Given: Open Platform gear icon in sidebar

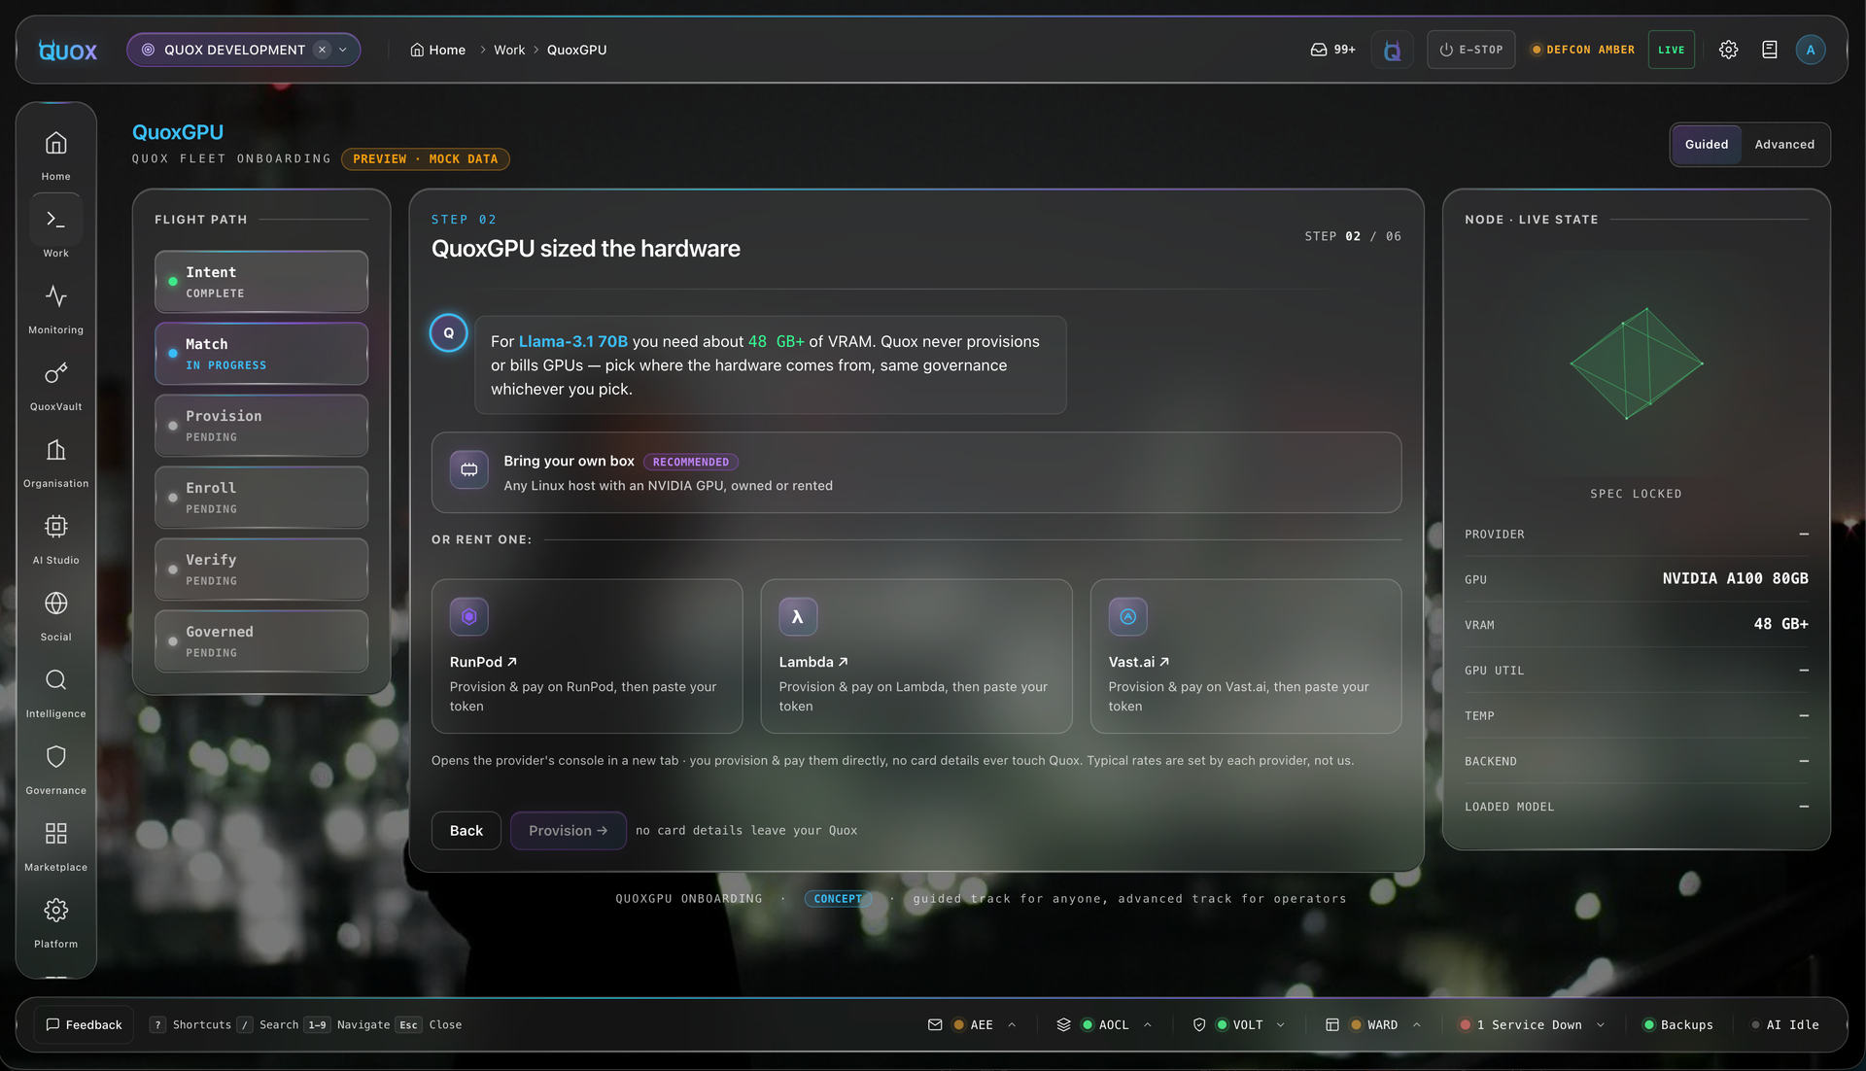Looking at the screenshot, I should click(x=55, y=911).
